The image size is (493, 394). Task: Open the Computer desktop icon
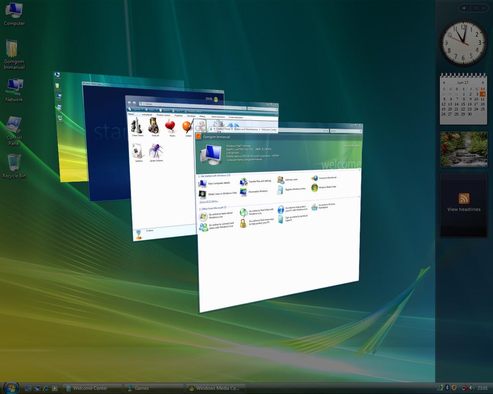pos(14,14)
